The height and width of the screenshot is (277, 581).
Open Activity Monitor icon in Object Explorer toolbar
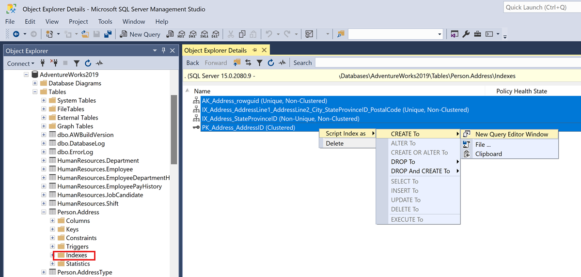(99, 63)
